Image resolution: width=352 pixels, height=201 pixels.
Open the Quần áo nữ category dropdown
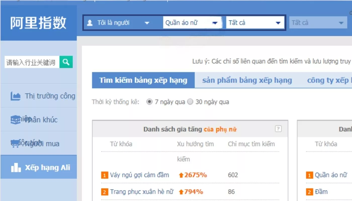click(193, 23)
